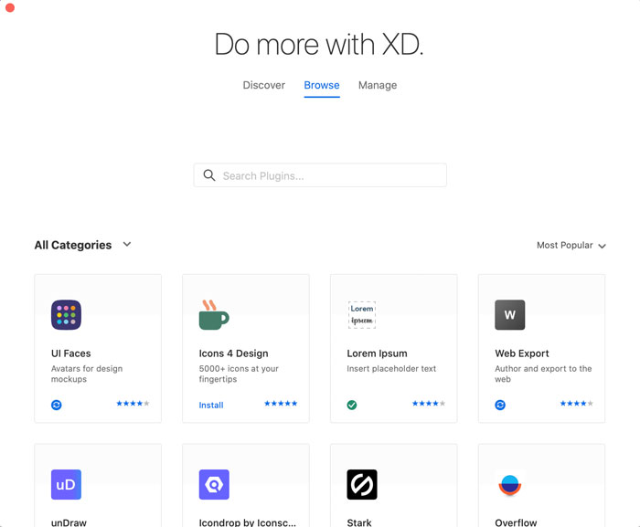This screenshot has width=640, height=527.
Task: Open the Lorem Ipsum plugin title
Action: click(377, 353)
